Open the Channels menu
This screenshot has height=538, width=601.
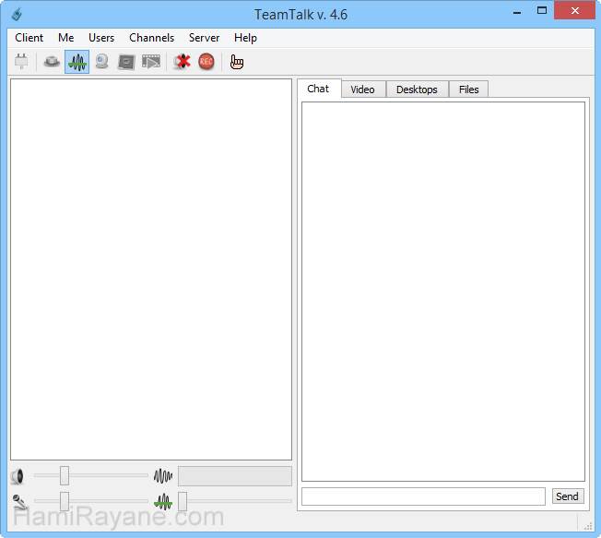[x=152, y=38]
